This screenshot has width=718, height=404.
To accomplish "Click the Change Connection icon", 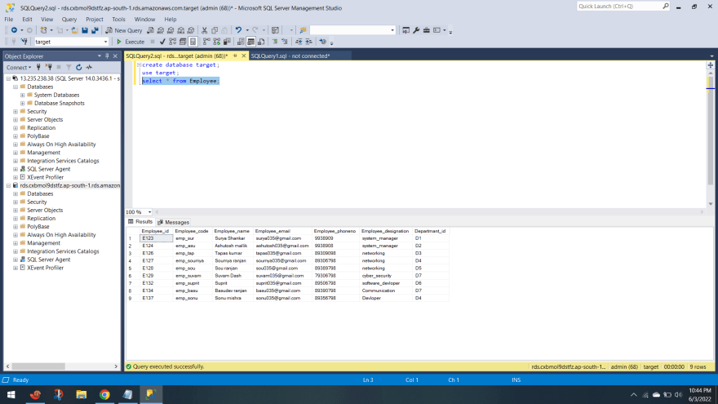I will pos(24,42).
